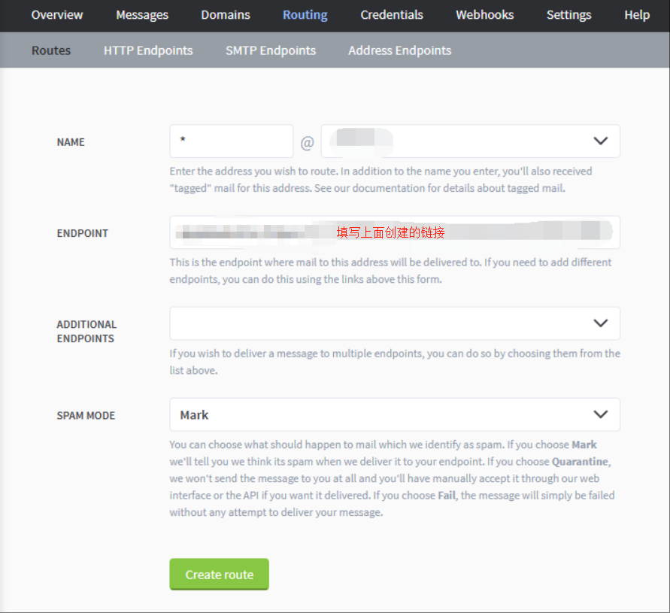Open the Credentials page

(x=392, y=15)
